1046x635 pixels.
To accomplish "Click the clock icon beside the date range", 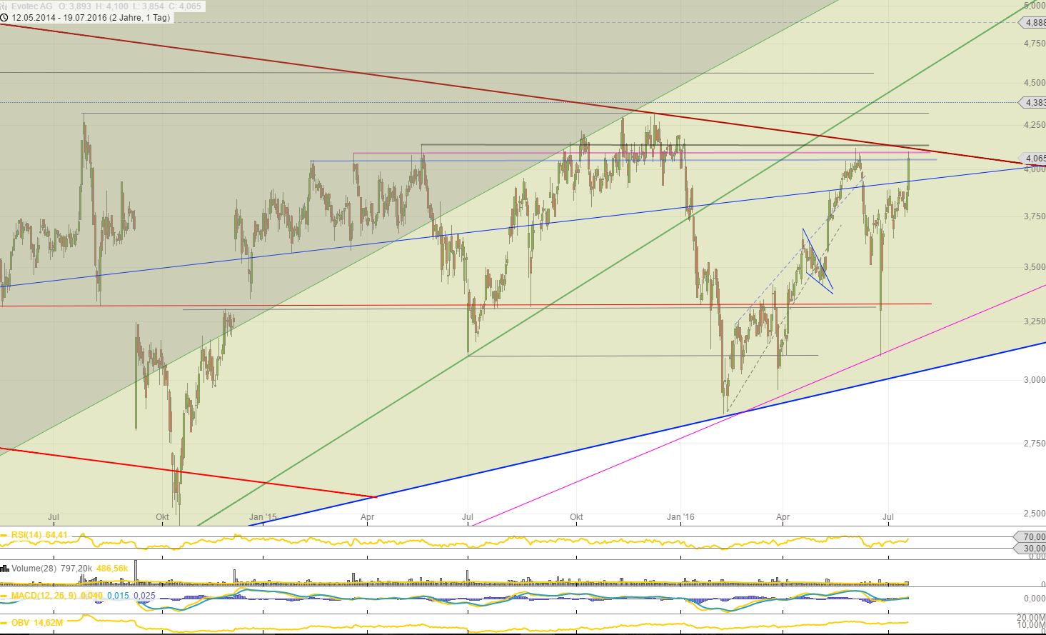I will pos(4,17).
